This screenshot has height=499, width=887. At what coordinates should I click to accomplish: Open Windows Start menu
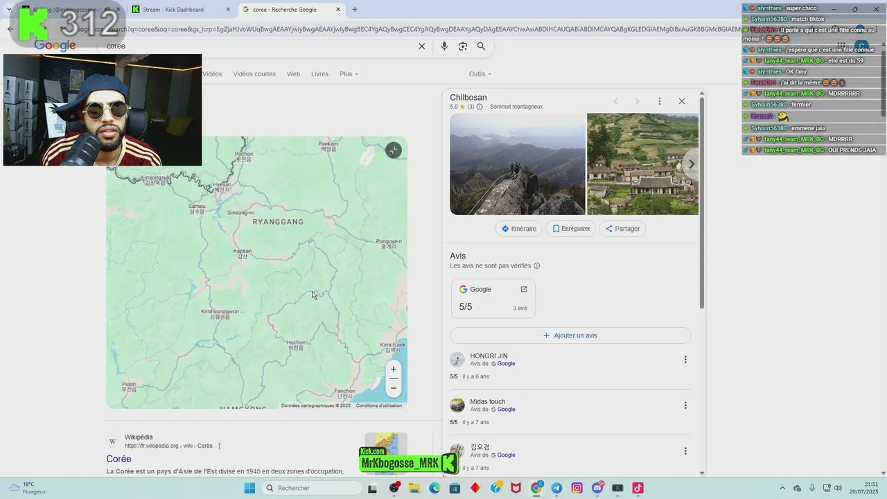coord(249,488)
